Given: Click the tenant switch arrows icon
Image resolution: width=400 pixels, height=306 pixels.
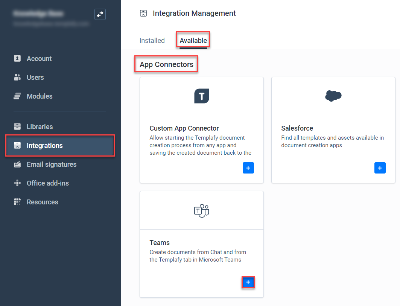Looking at the screenshot, I should click(100, 14).
